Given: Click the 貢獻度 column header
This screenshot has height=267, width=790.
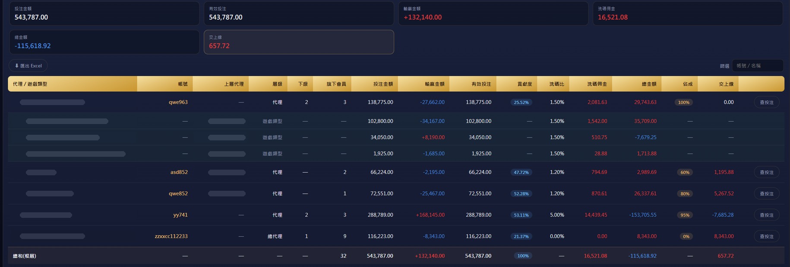Looking at the screenshot, I should click(517, 84).
